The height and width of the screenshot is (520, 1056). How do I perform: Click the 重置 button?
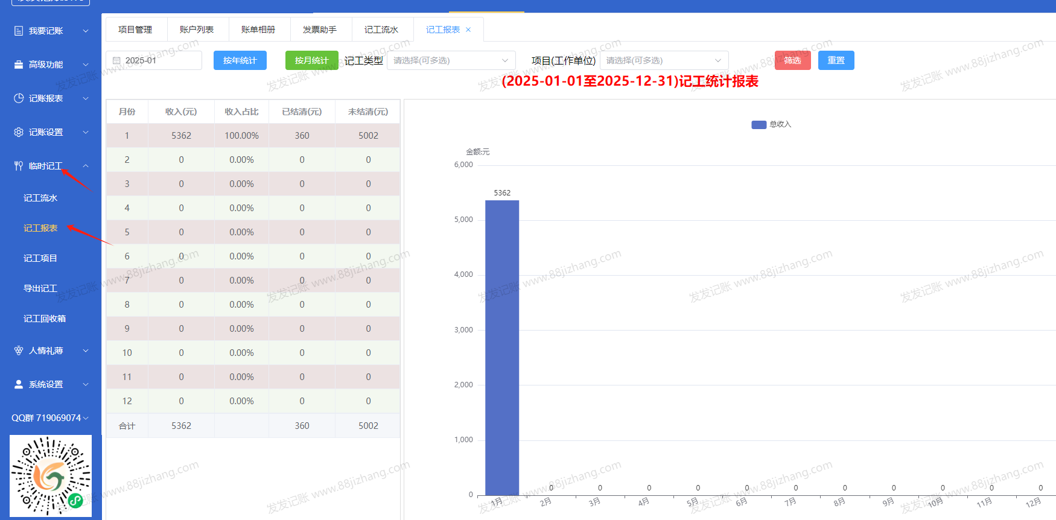click(836, 60)
